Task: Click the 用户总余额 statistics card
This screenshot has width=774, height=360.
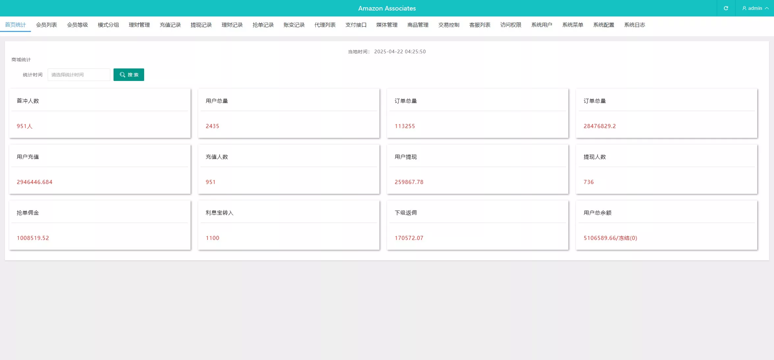Action: click(666, 225)
